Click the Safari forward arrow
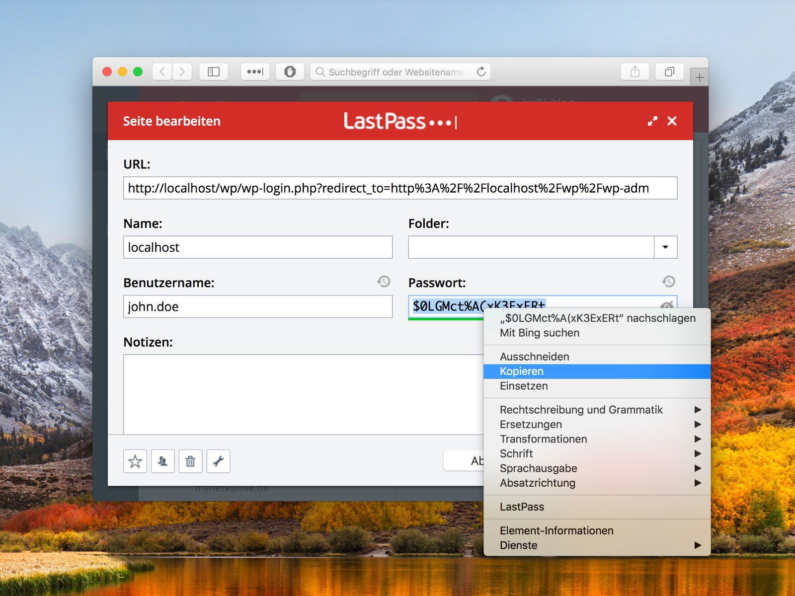 pyautogui.click(x=182, y=72)
